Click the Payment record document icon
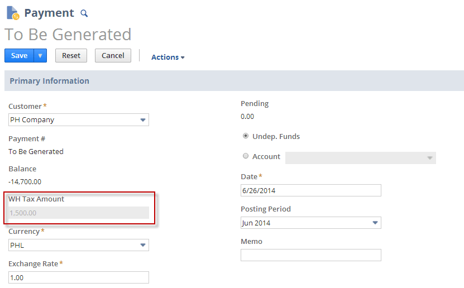This screenshot has width=464, height=288. (13, 13)
